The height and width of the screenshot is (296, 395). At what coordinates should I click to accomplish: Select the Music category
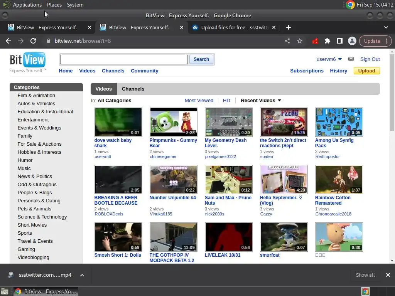(x=24, y=168)
